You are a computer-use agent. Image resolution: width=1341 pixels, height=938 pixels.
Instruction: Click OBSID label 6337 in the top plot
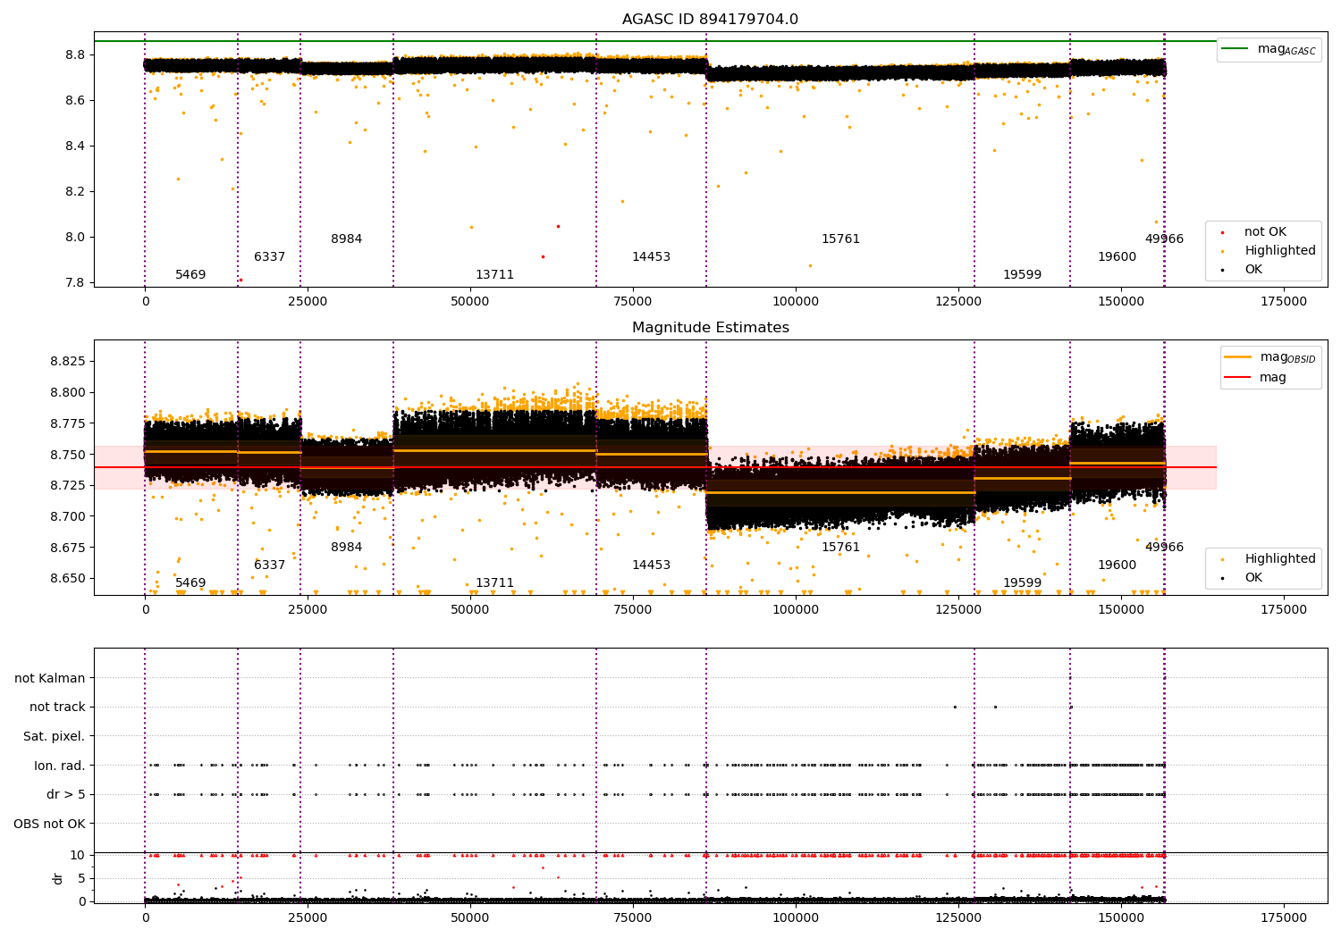pyautogui.click(x=269, y=257)
